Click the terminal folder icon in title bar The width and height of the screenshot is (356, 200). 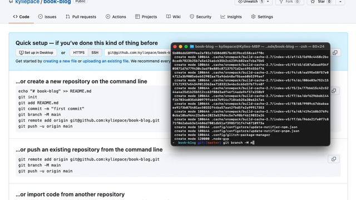[x=192, y=47]
